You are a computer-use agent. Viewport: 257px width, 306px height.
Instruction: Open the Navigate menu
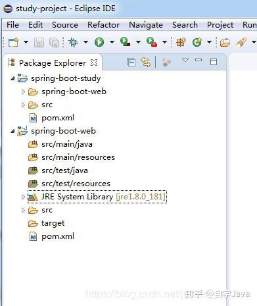click(x=146, y=25)
